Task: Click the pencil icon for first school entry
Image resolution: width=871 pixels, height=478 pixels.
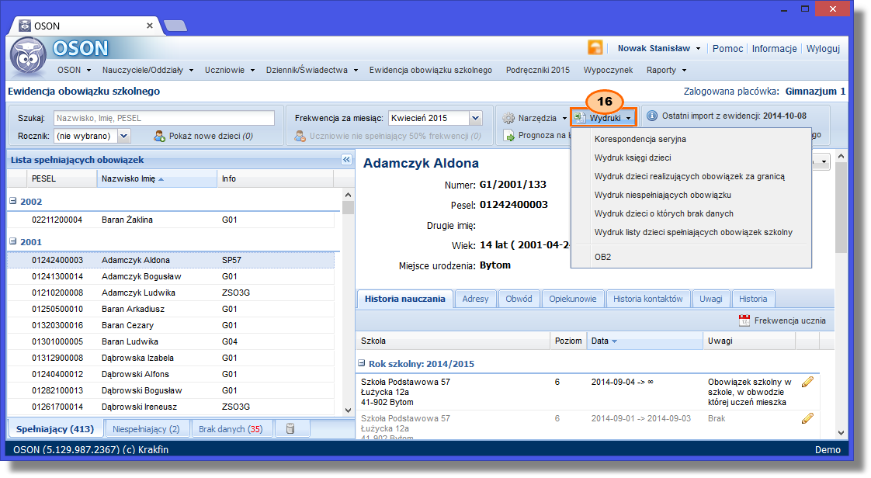Action: (807, 382)
